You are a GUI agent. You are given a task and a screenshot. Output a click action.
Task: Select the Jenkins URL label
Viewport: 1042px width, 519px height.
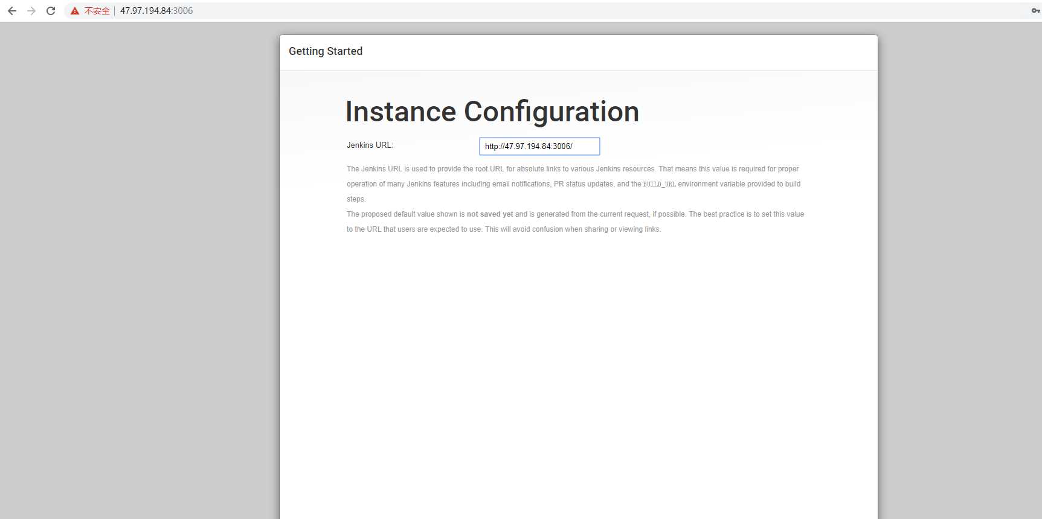[370, 145]
